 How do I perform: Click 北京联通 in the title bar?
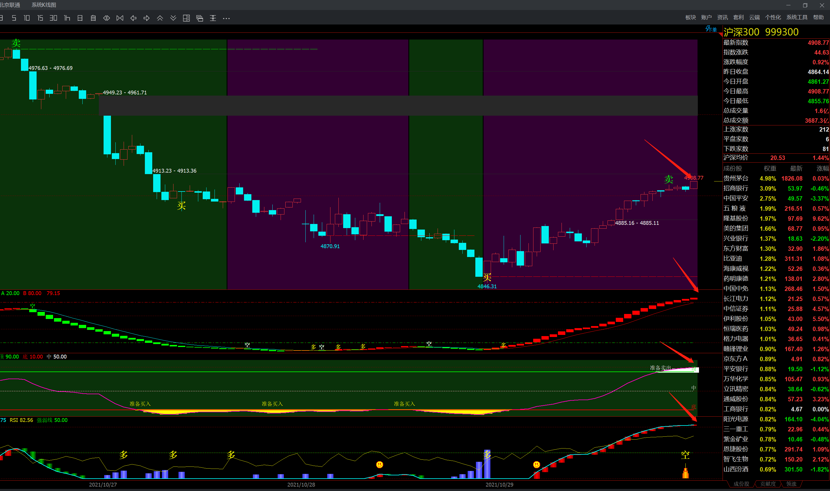[x=10, y=5]
